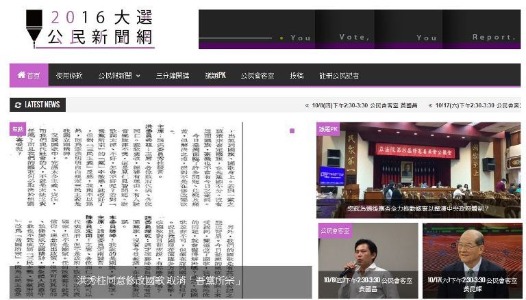Image resolution: width=526 pixels, height=300 pixels.
Task: Open the 黃國昌 公民會客室 thumbnail
Action: [368, 260]
